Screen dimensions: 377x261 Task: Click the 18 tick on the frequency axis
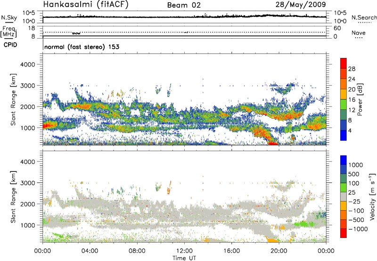[x=32, y=28]
